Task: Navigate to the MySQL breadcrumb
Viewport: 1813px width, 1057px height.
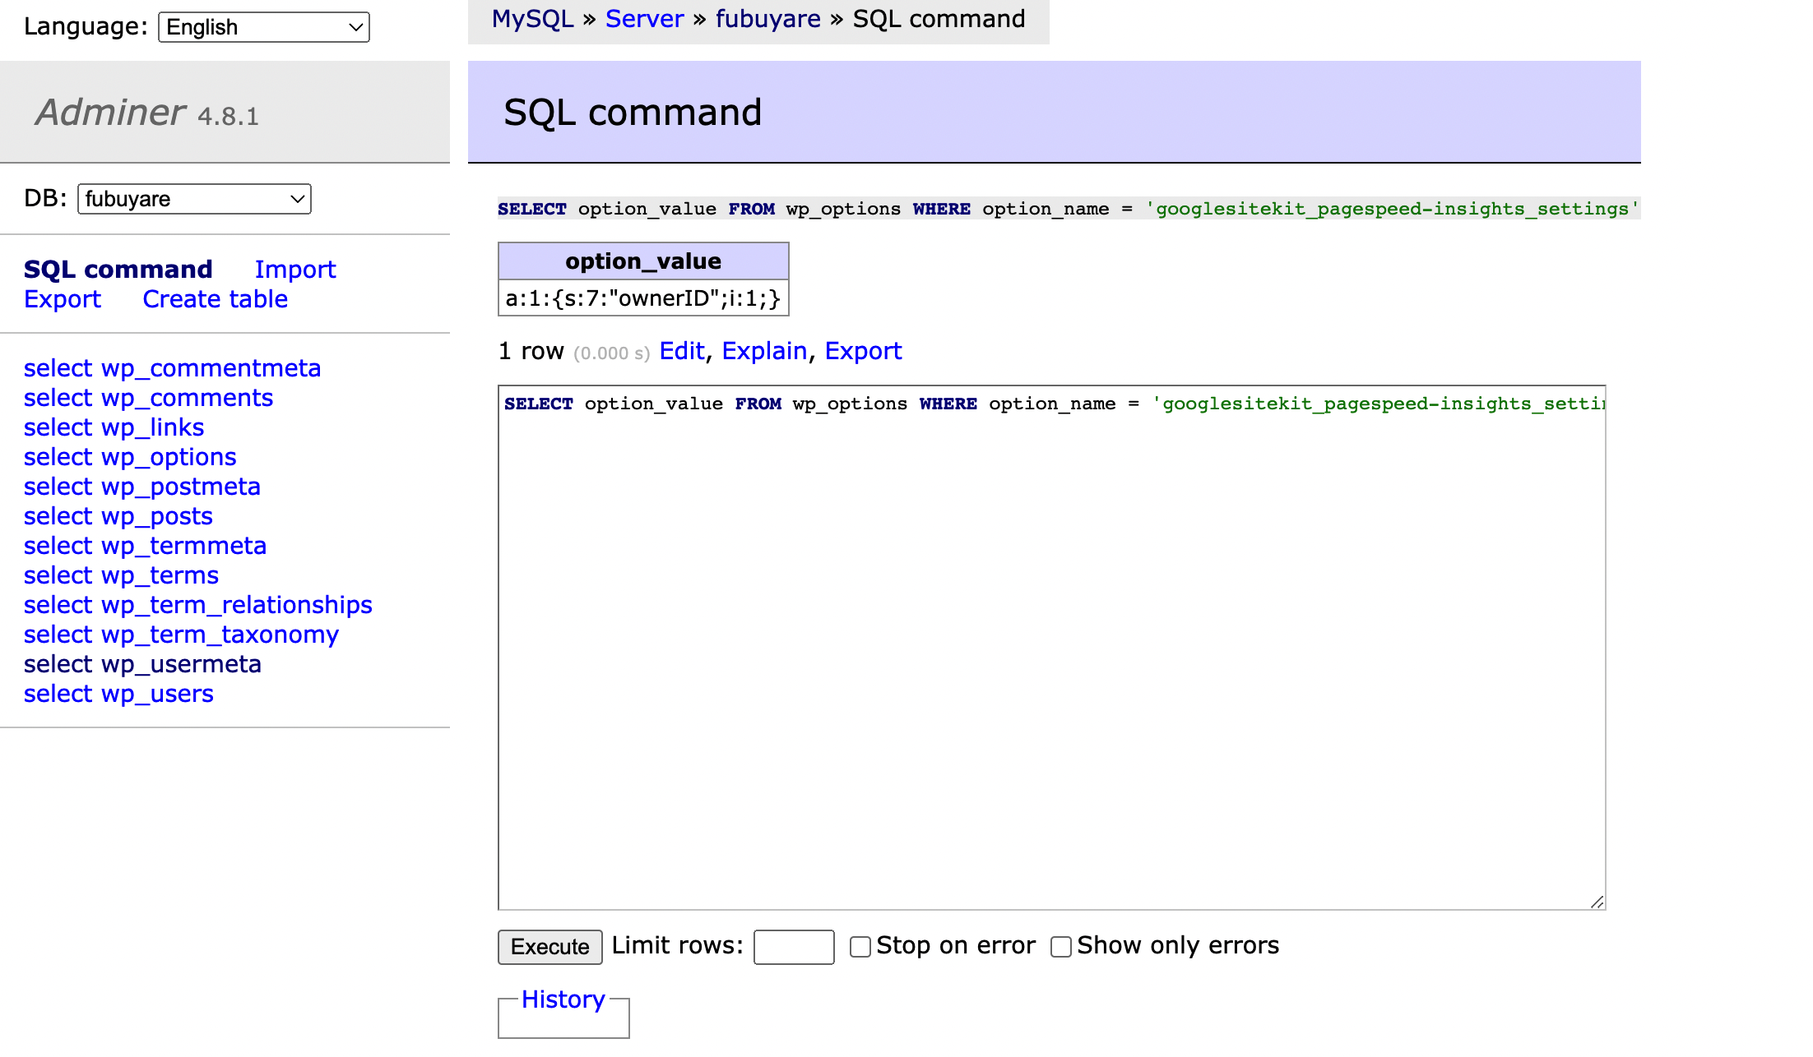Action: coord(532,19)
